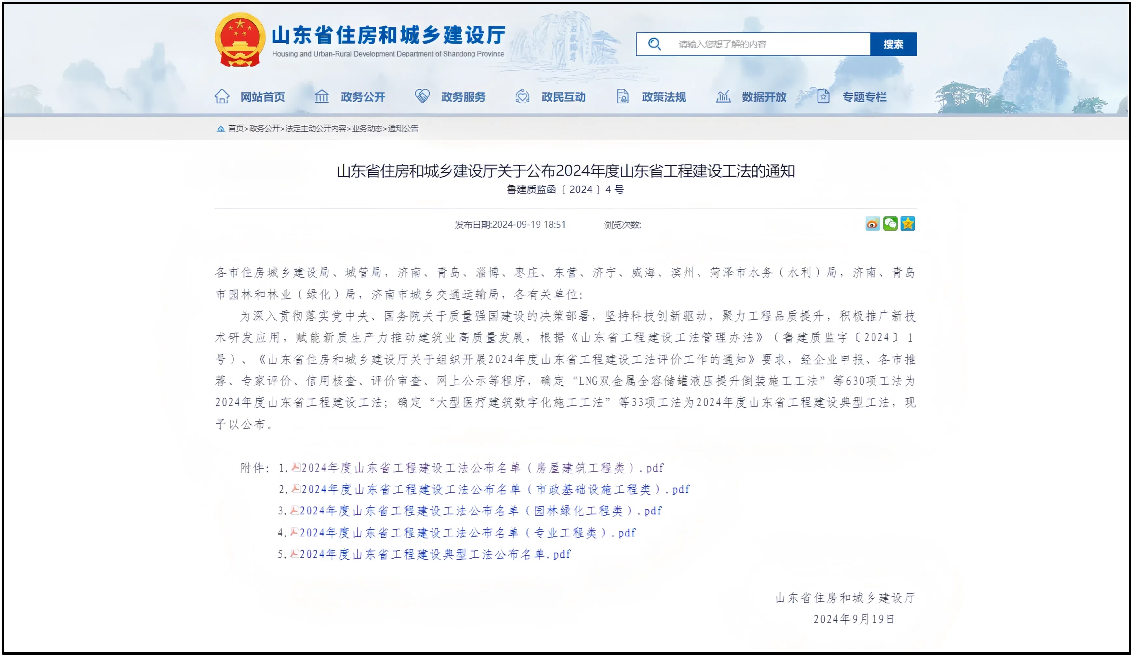Screen dimensions: 1131x656
Task: Click the star document icon beside 专题专栏
Action: point(823,96)
